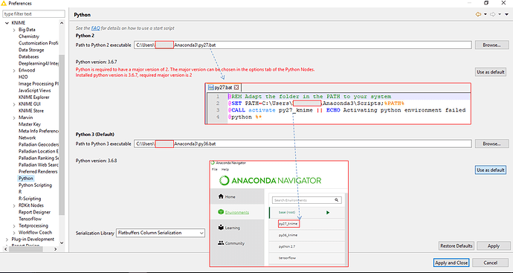Click Restore Defaults button

(456, 245)
